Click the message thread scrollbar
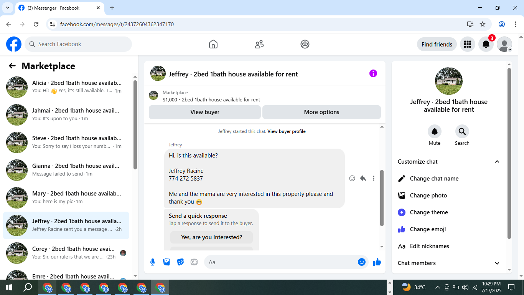 coord(382,198)
